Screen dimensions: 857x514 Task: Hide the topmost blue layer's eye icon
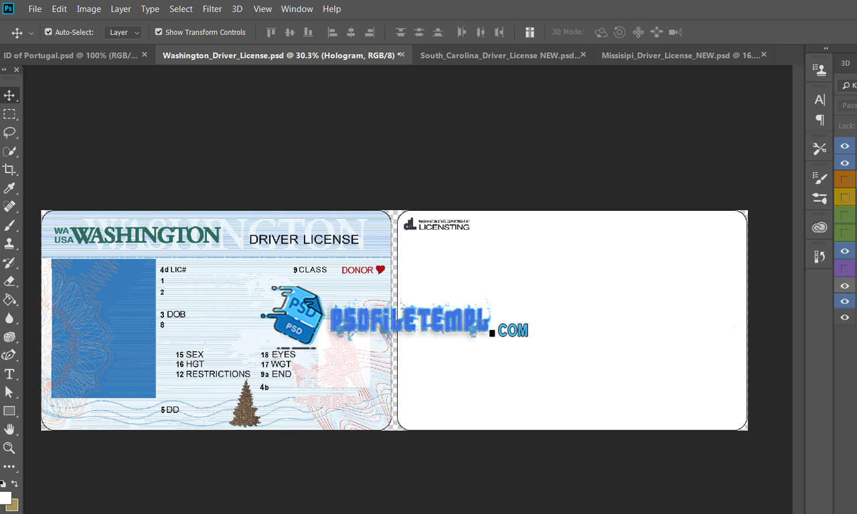pos(845,146)
